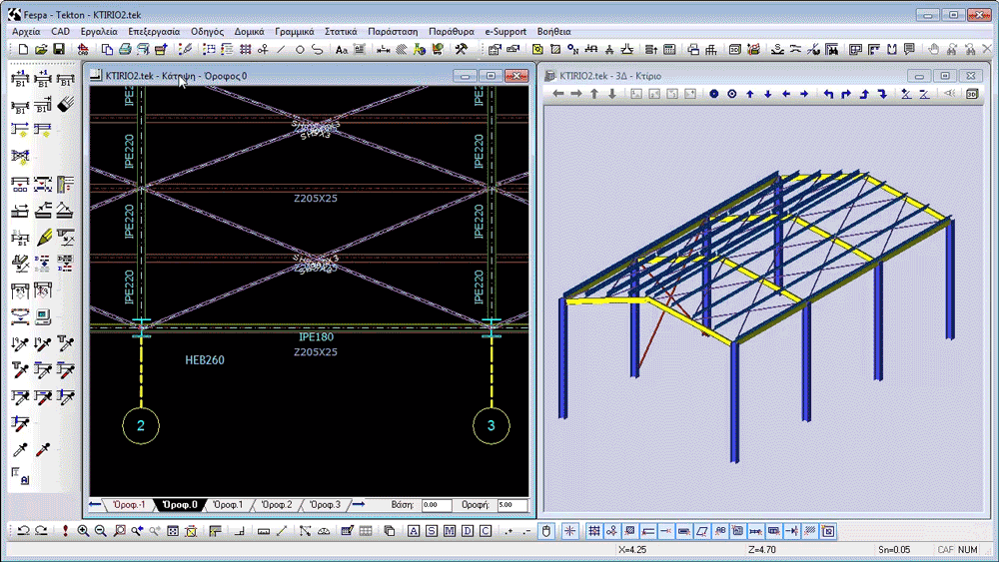Click the first beam B1 icon in left palette
This screenshot has width=999, height=562.
(20, 80)
